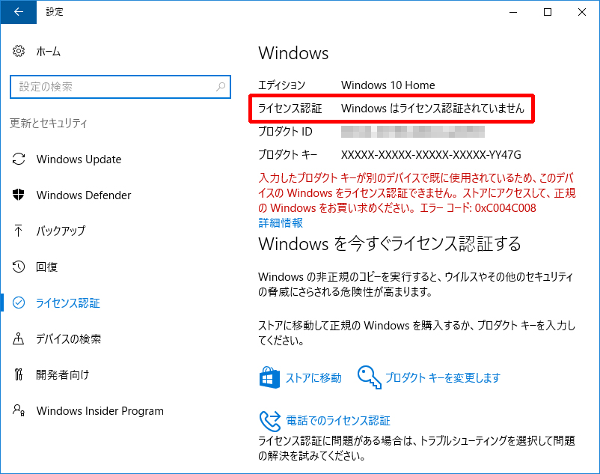Click ストアに移動 link
600x474 pixels.
(313, 378)
